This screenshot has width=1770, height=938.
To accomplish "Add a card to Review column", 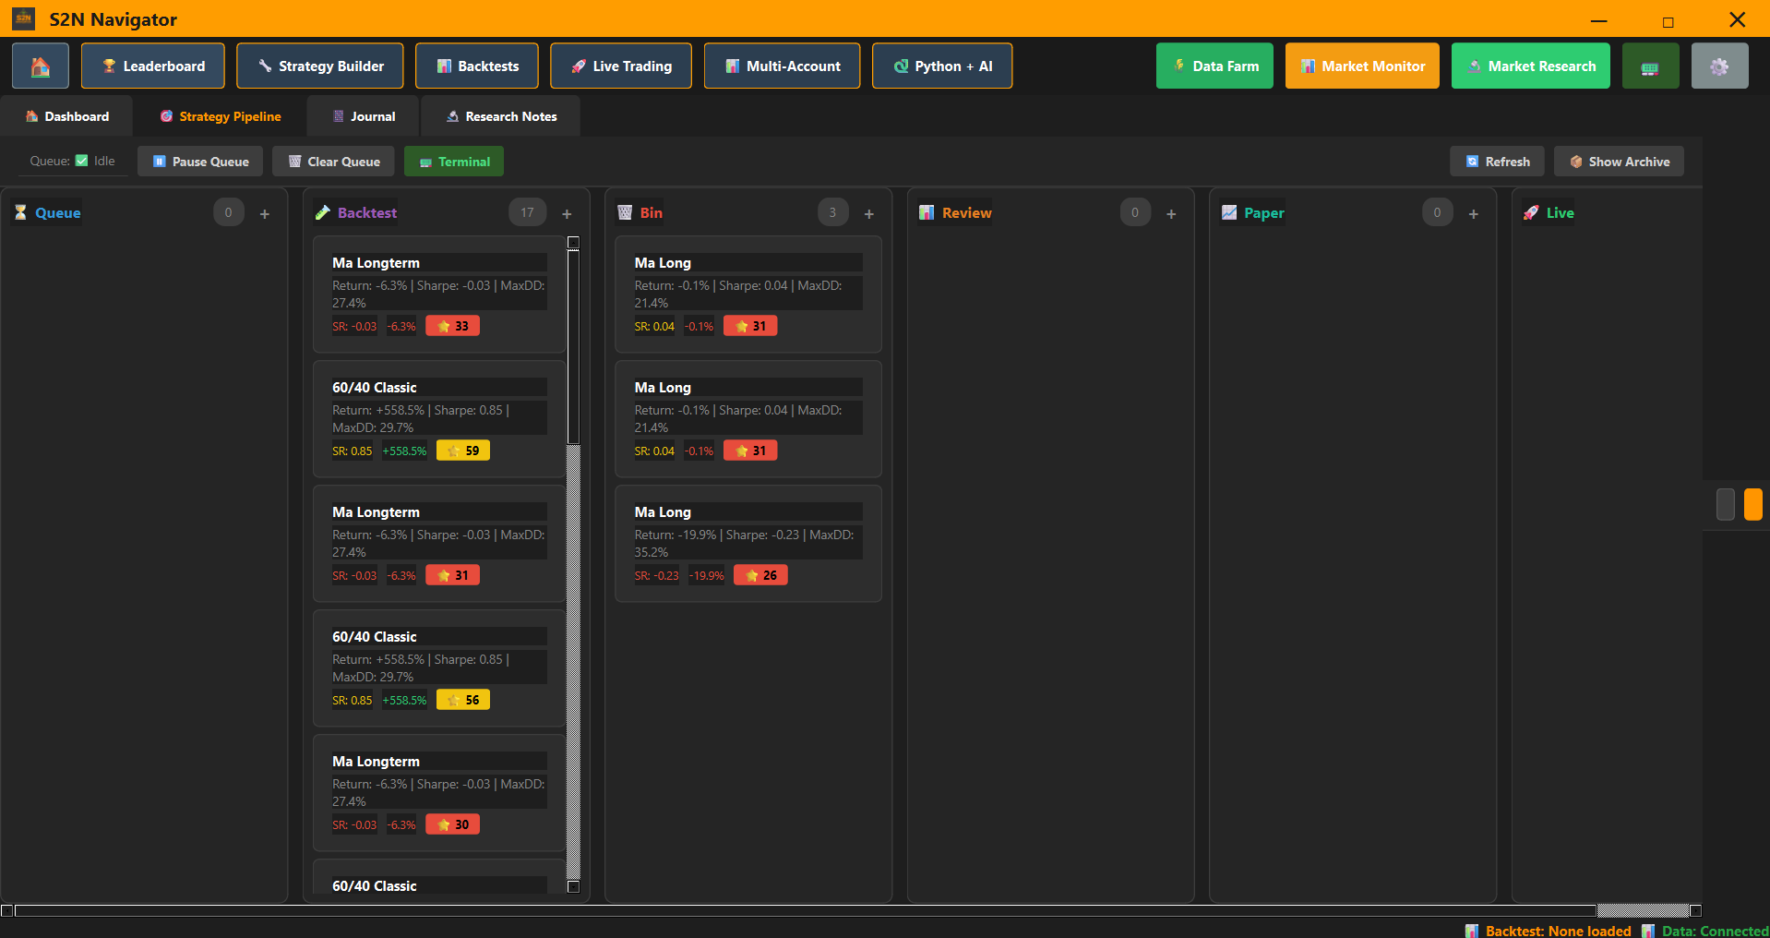I will 1171,213.
